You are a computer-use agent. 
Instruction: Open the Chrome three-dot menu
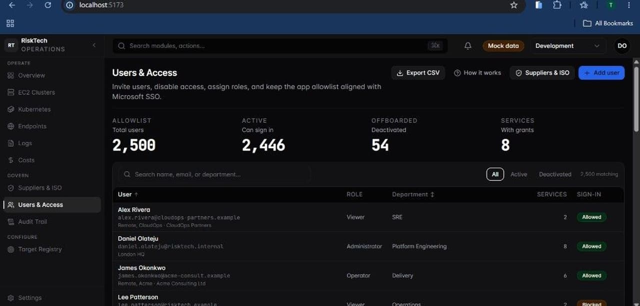click(x=629, y=5)
